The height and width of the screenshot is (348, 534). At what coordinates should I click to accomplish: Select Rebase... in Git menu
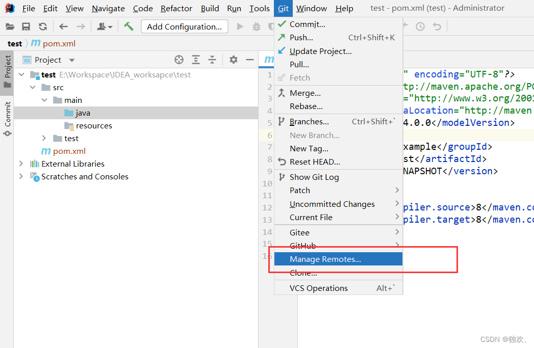point(338,106)
